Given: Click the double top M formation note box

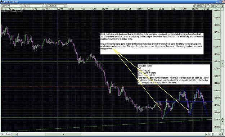Looking at the screenshot, I should 152,44.
